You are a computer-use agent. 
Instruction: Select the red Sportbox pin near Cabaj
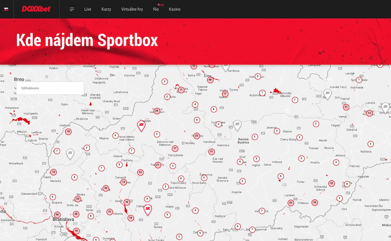148,210
